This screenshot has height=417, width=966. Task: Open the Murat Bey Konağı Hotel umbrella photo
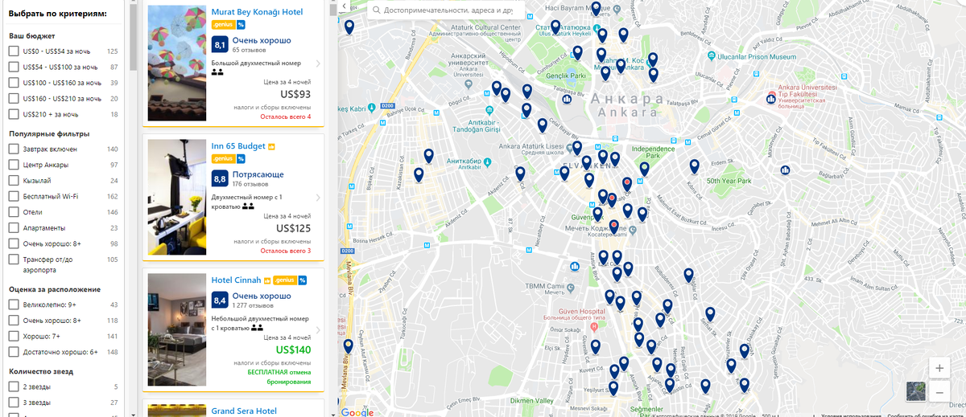point(177,63)
